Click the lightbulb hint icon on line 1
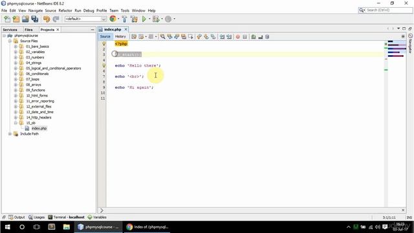Screen dimensions: 414x233 (103, 43)
